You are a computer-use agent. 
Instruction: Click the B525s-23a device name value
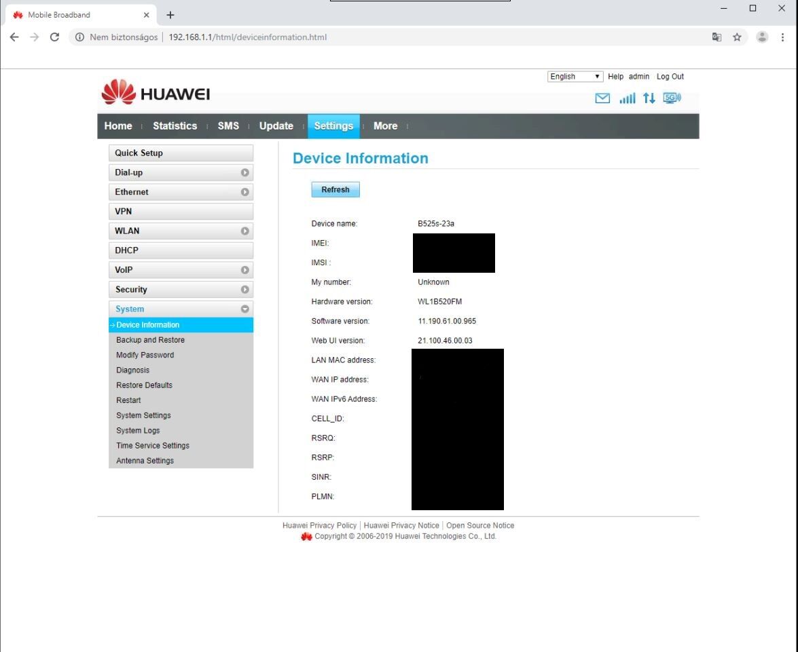435,224
